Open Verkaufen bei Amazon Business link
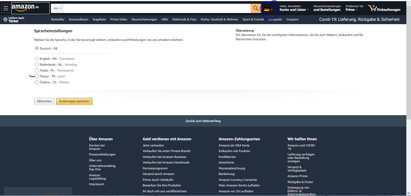 [164, 157]
